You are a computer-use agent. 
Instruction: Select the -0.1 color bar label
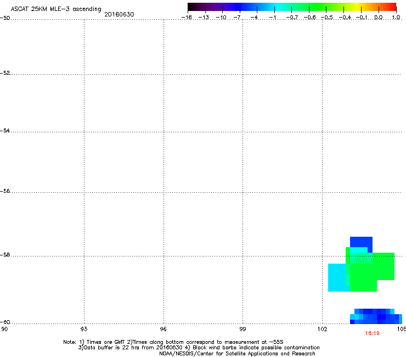(x=362, y=18)
